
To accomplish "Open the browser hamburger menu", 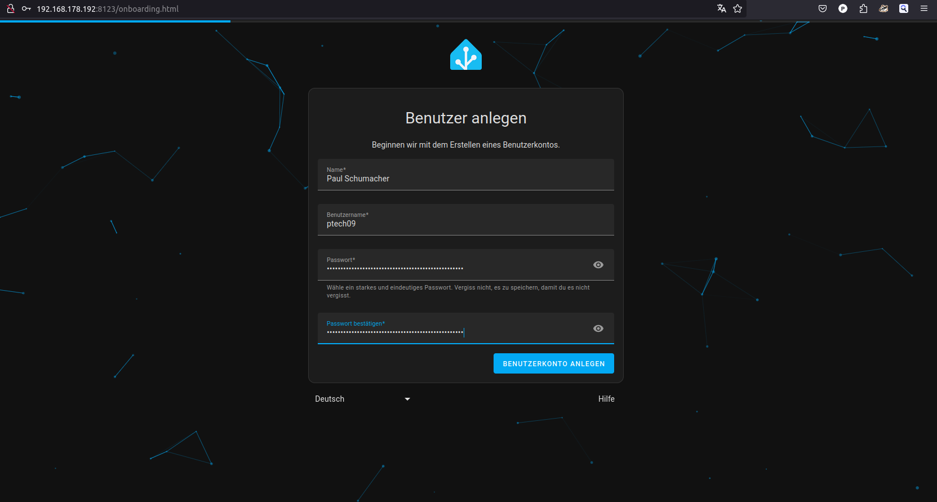I will tap(924, 8).
